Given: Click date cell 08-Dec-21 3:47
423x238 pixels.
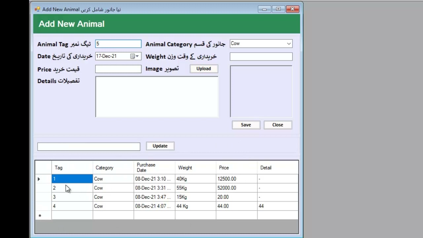Looking at the screenshot, I should 154,197.
